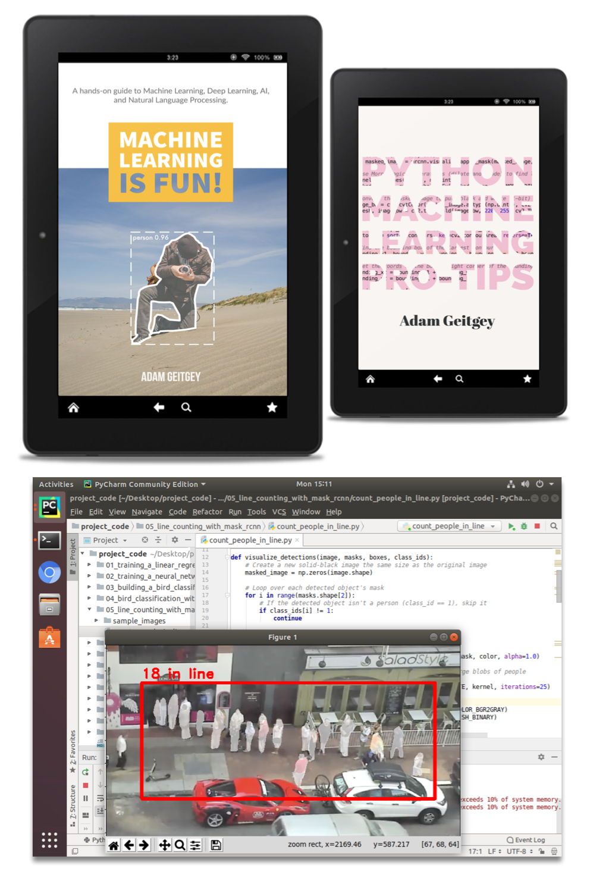
Task: Open Search Everywhere magnifier in PyCharm toolbar
Action: 554,526
